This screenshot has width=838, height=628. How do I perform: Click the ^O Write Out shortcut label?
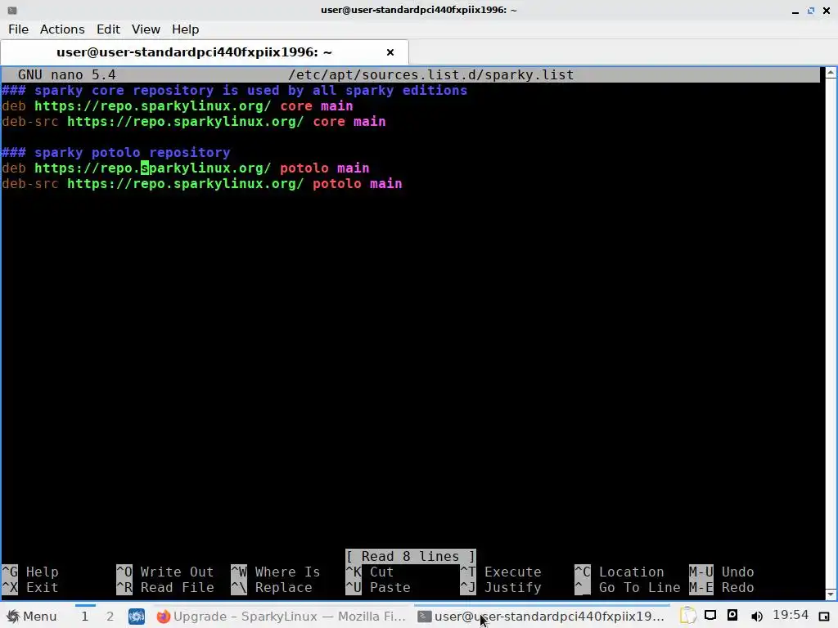pos(165,572)
